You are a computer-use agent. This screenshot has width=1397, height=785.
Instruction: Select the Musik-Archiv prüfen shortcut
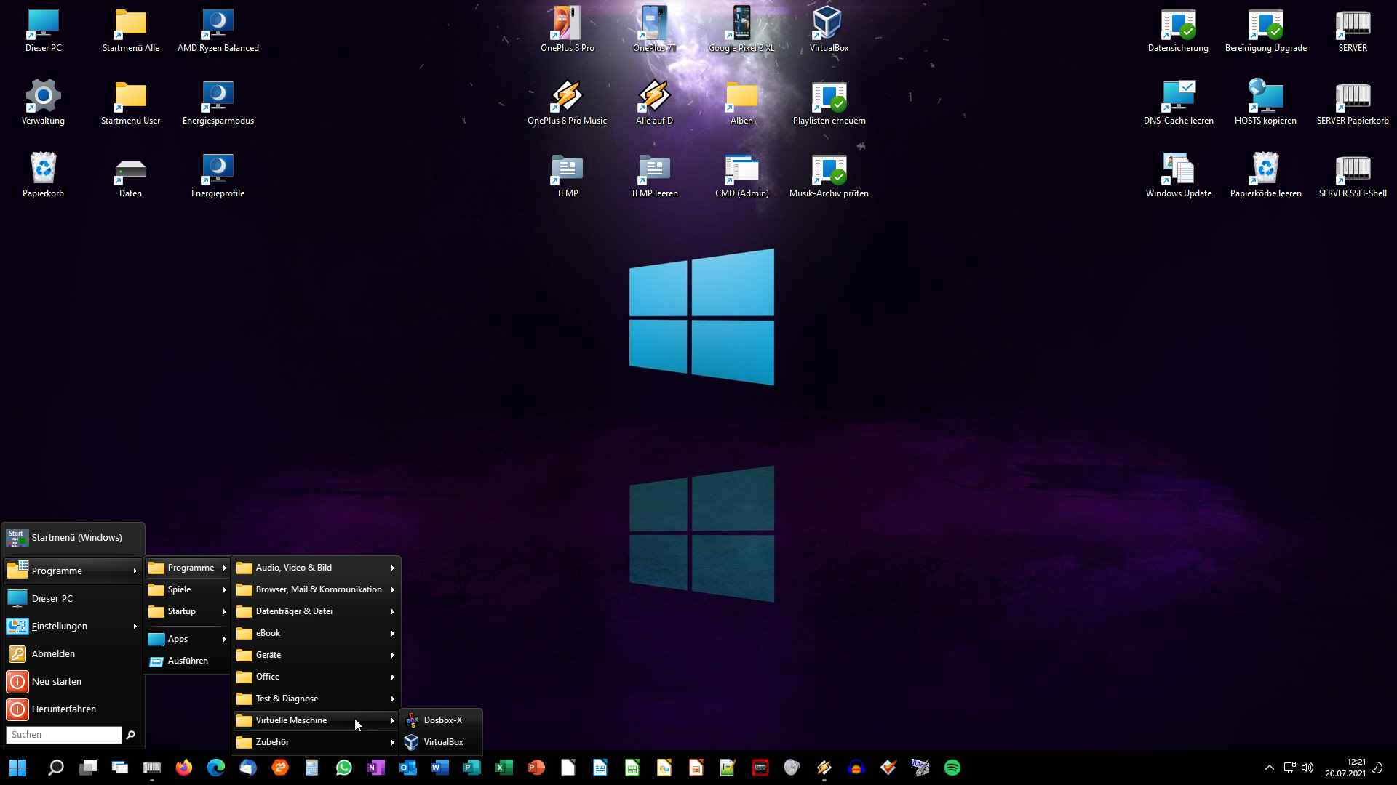pos(829,176)
